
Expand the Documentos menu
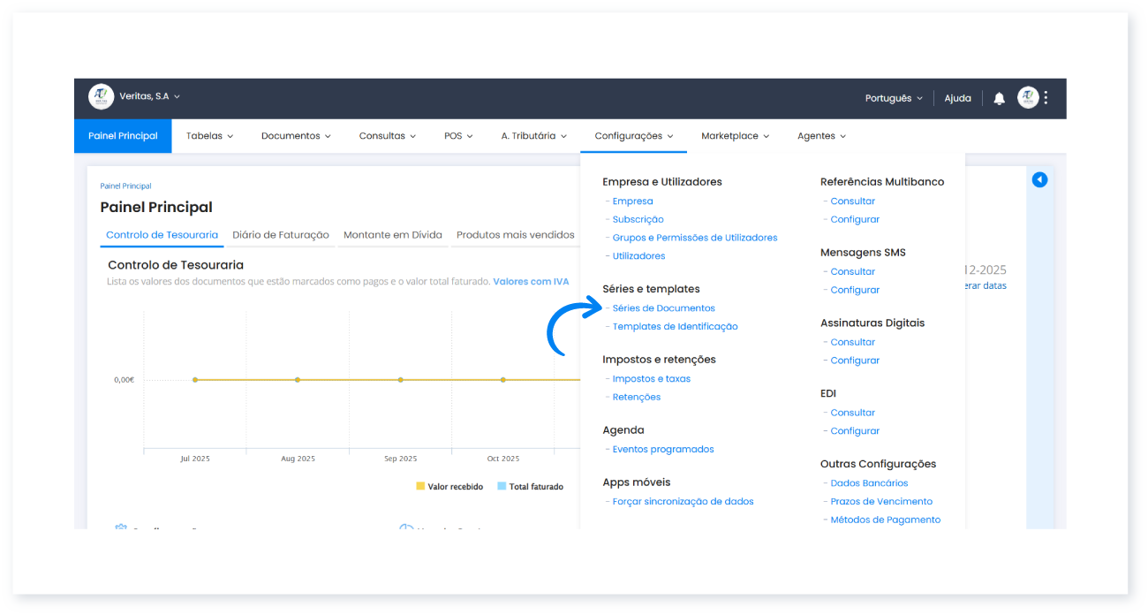click(296, 136)
